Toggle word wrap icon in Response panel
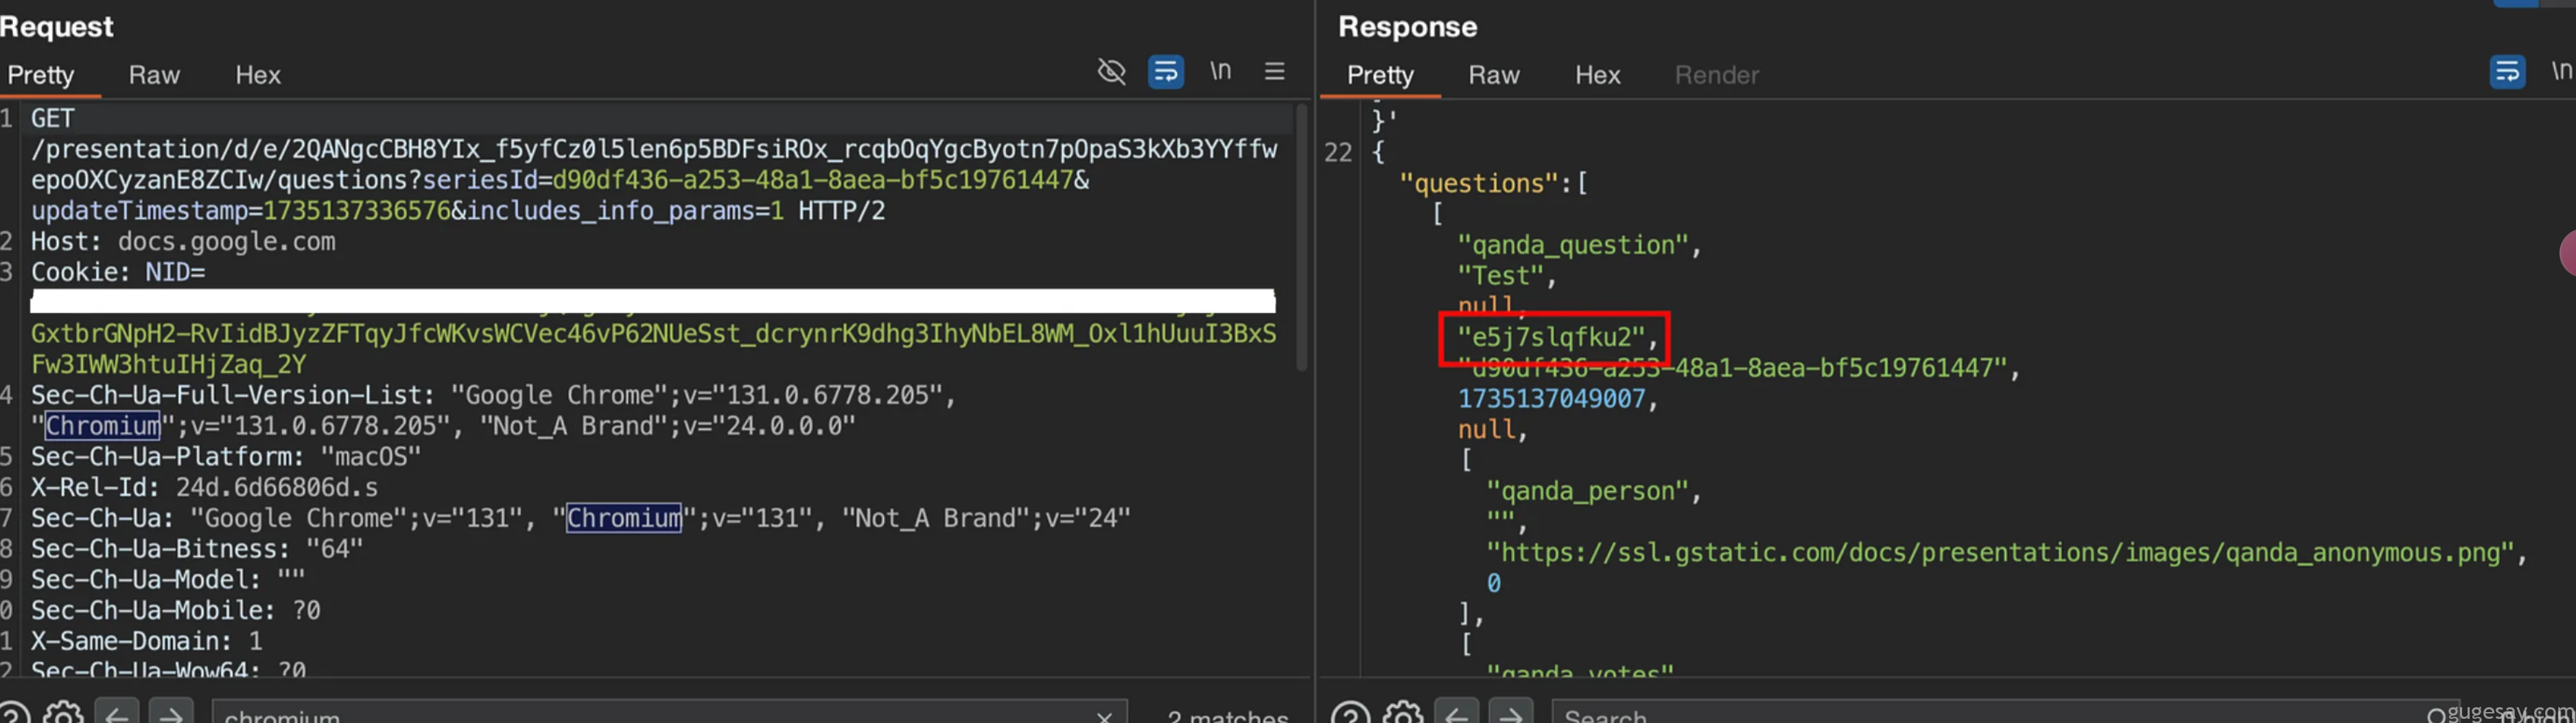Screen dimensions: 2576x723 coord(2507,72)
